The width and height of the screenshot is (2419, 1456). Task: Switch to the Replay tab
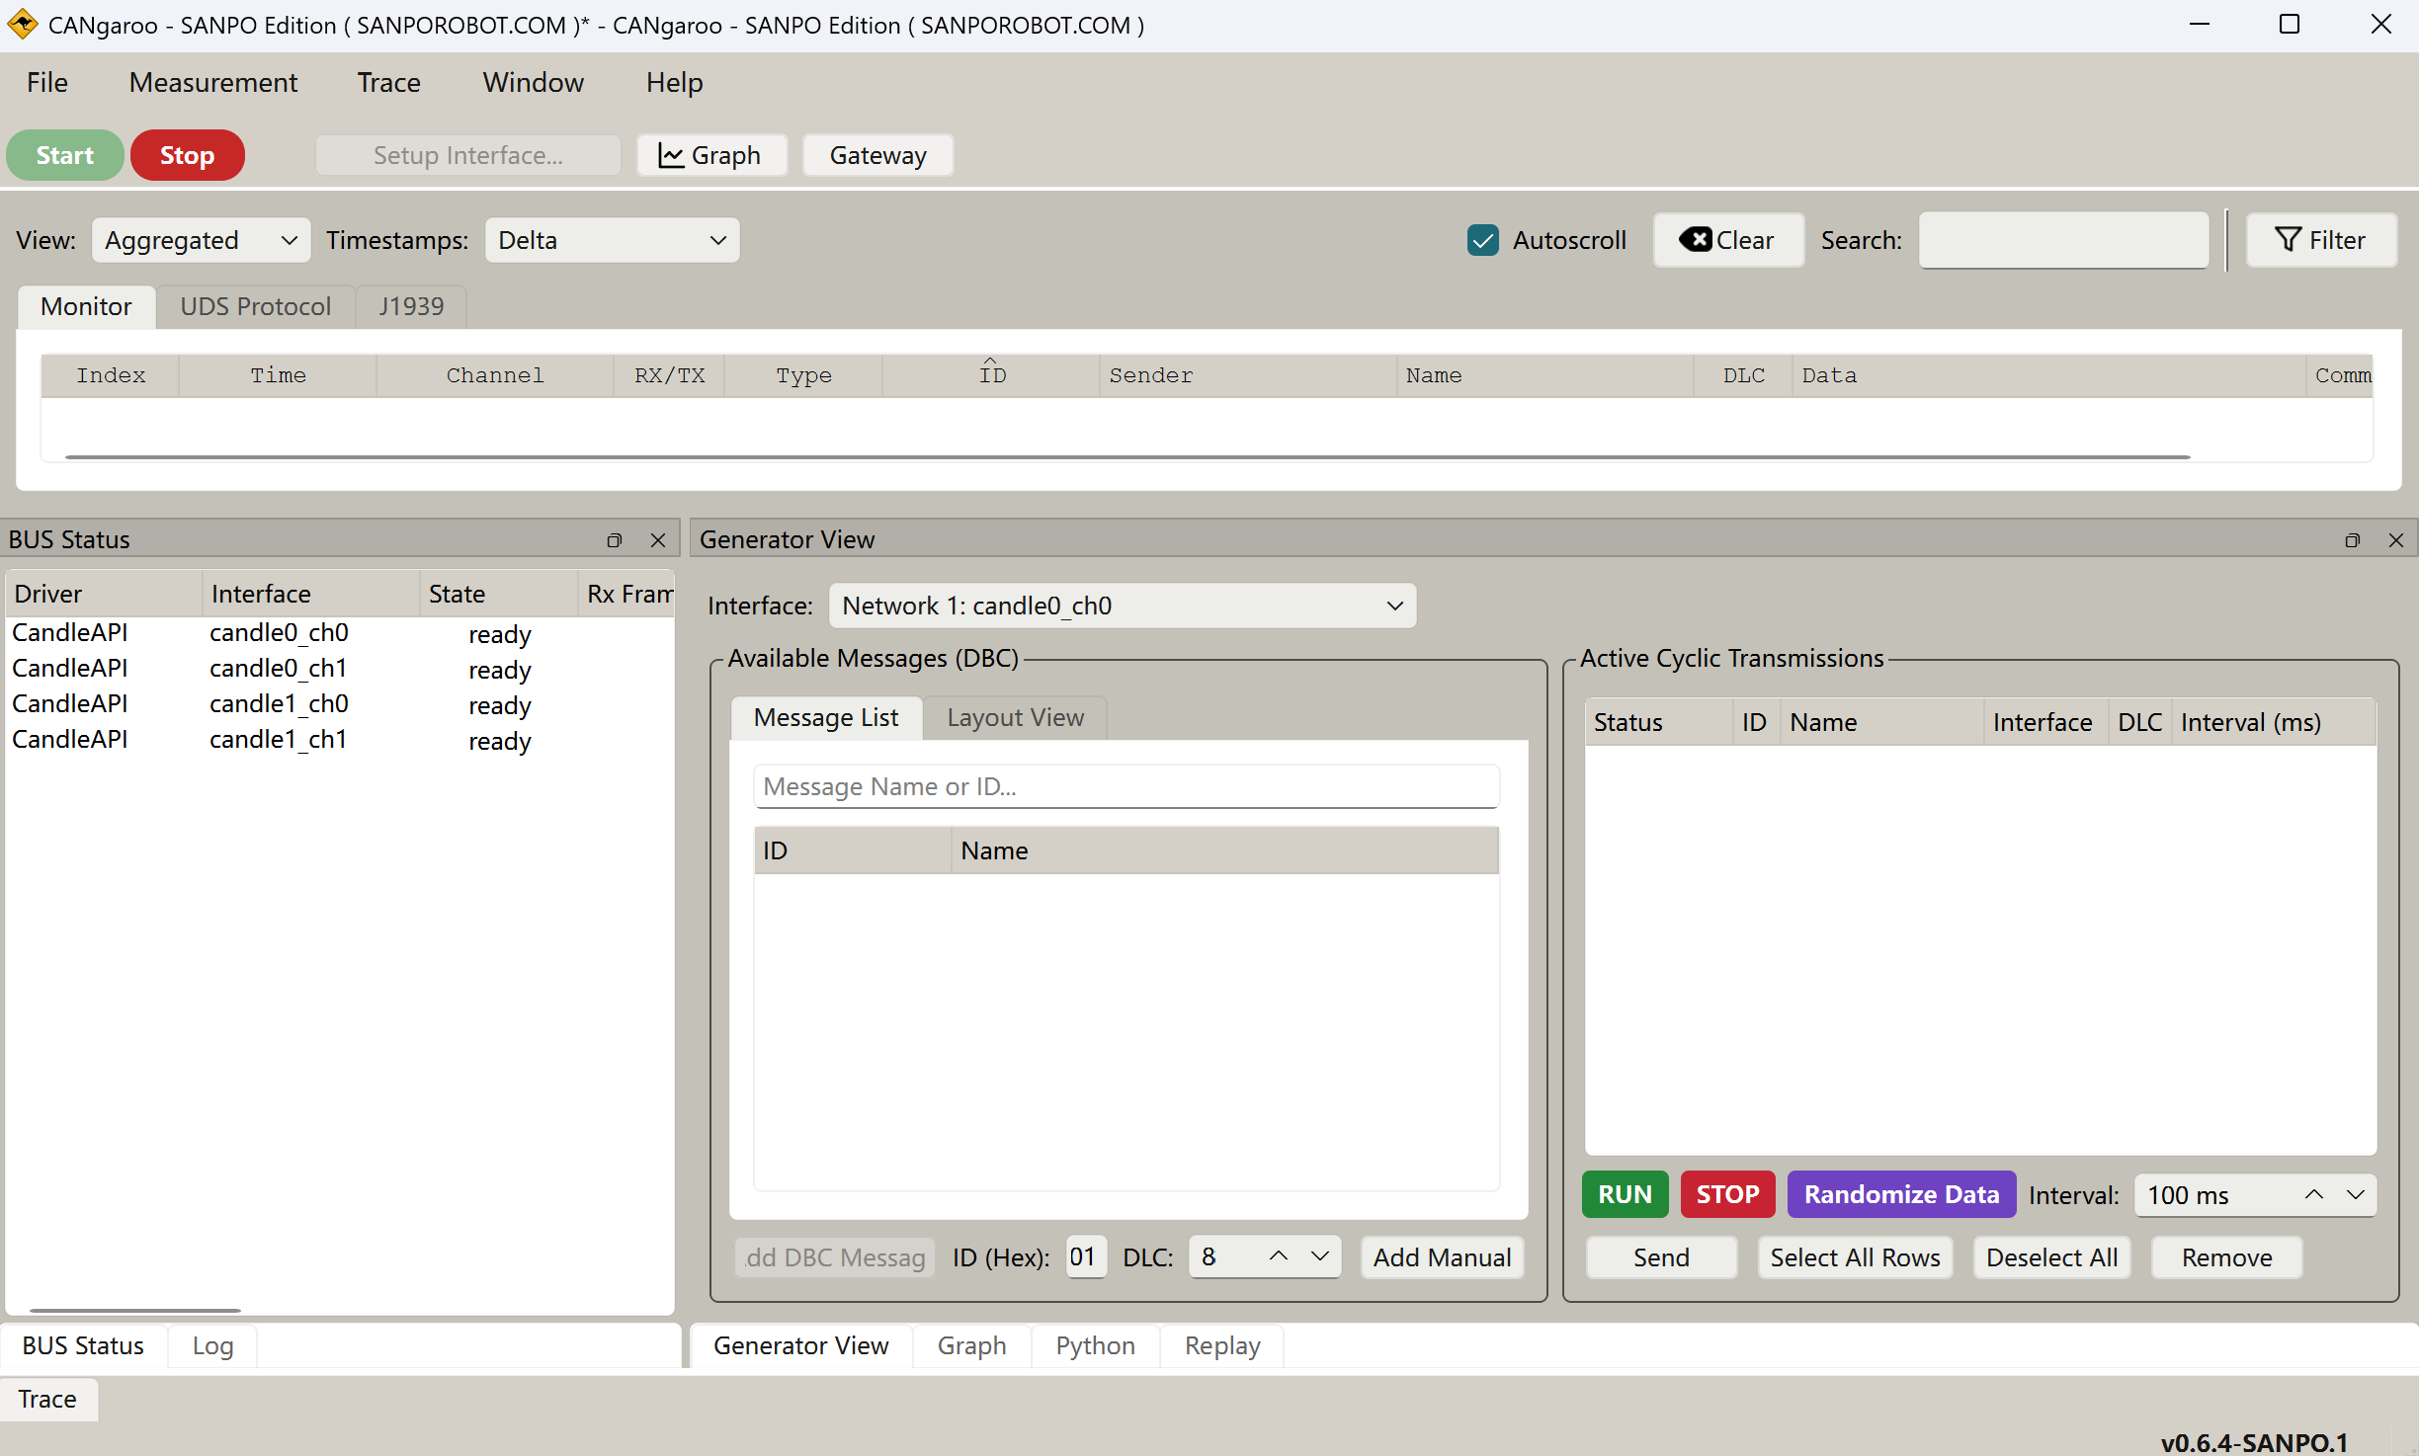(x=1223, y=1346)
